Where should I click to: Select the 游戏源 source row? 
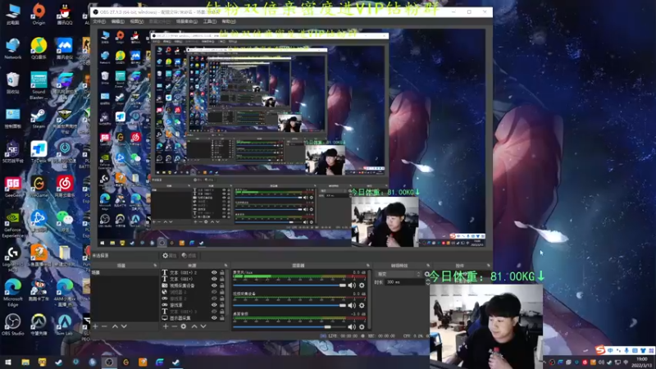coord(194,305)
